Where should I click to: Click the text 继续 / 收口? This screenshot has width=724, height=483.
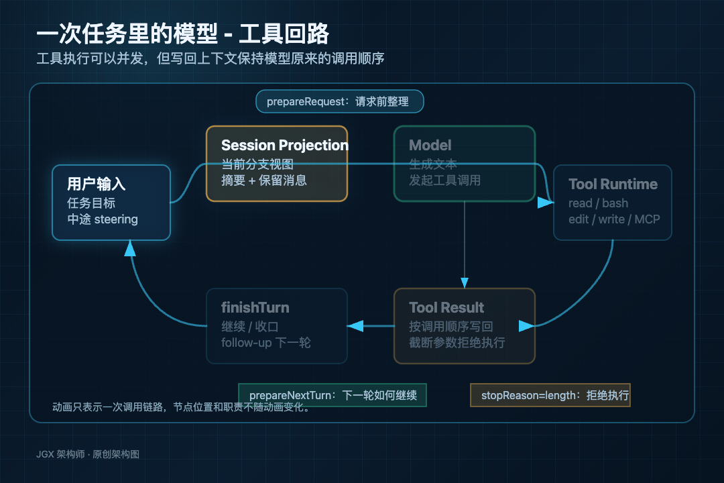point(250,327)
